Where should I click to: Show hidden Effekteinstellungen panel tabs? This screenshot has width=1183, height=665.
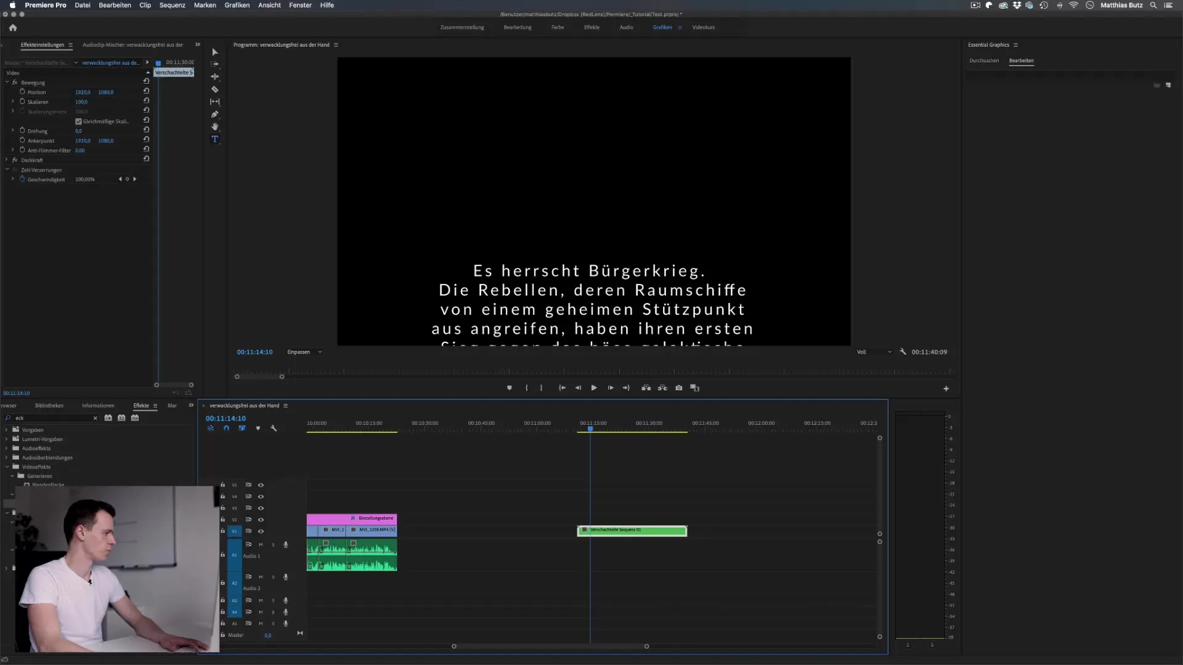[x=197, y=44]
